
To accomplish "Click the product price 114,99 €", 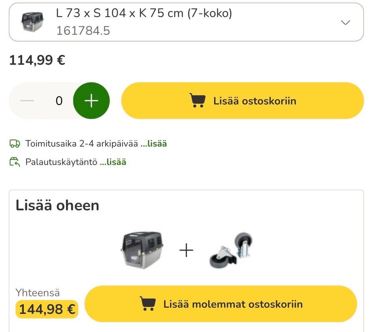I will pos(37,60).
